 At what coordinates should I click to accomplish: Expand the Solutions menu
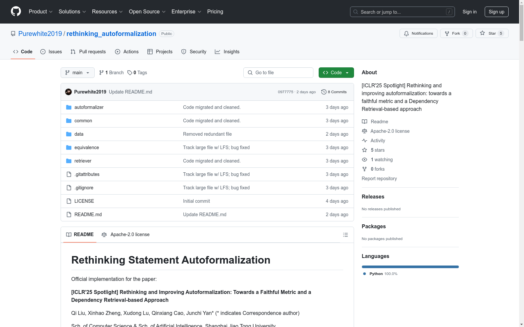click(x=72, y=12)
